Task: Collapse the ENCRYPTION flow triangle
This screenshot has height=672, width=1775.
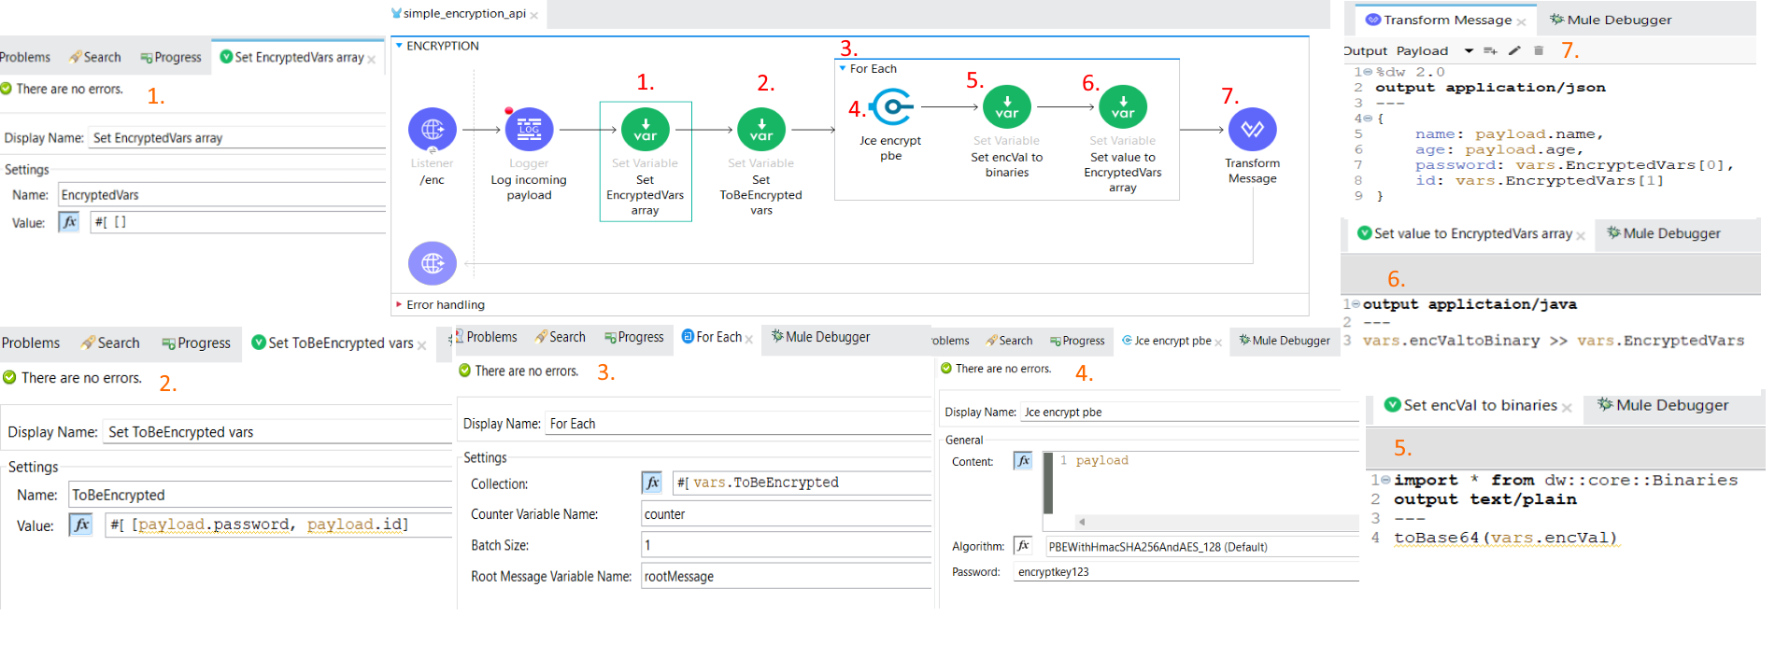Action: (399, 46)
